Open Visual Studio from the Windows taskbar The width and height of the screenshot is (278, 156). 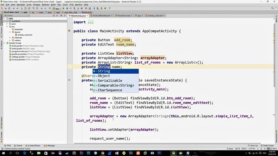[117, 153]
